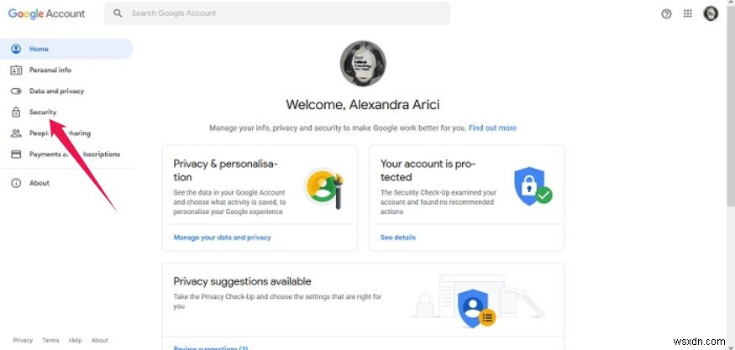The image size is (735, 350).
Task: Select the Personal info card icon
Action: [16, 70]
